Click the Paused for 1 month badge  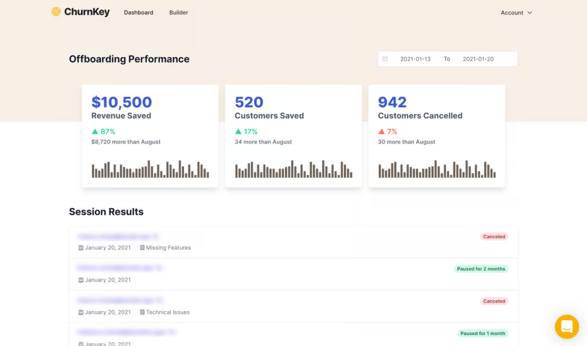(x=483, y=333)
